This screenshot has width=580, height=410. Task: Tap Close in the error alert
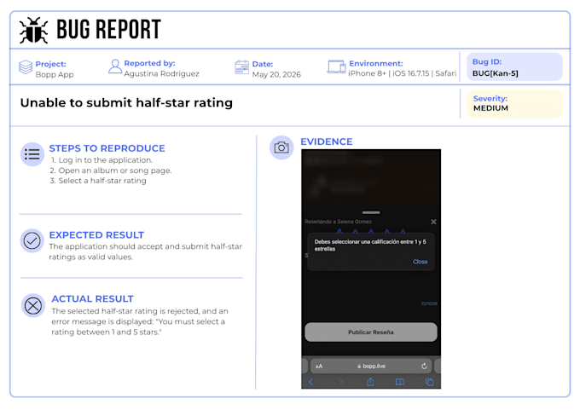pyautogui.click(x=420, y=262)
